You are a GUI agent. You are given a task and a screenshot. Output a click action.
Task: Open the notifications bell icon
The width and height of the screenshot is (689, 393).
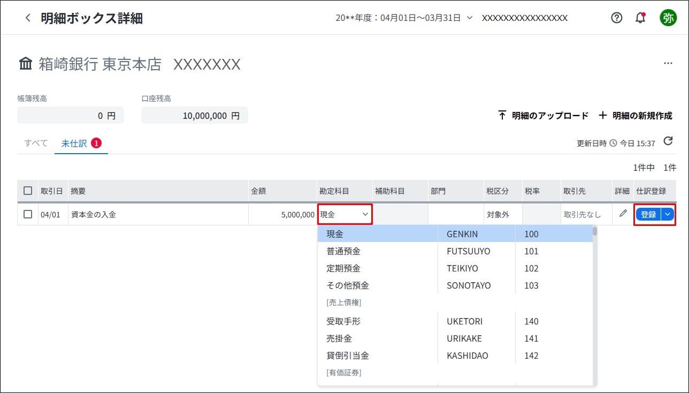(x=640, y=18)
